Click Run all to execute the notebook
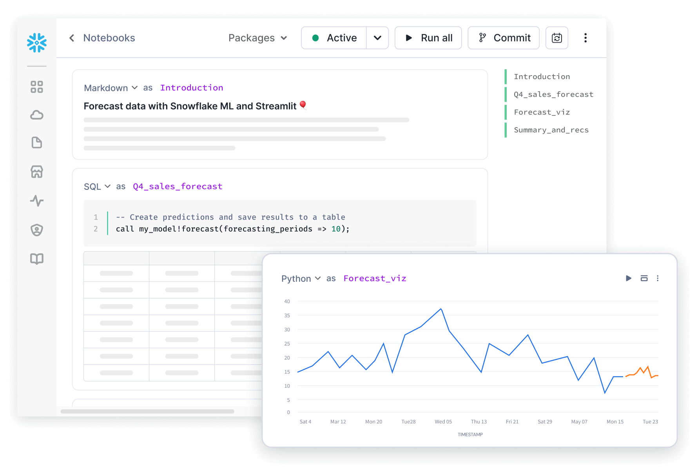Image resolution: width=696 pixels, height=468 pixels. click(428, 38)
